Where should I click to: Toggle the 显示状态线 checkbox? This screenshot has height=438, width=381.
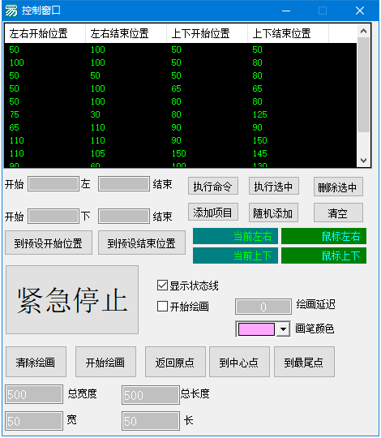pos(162,286)
